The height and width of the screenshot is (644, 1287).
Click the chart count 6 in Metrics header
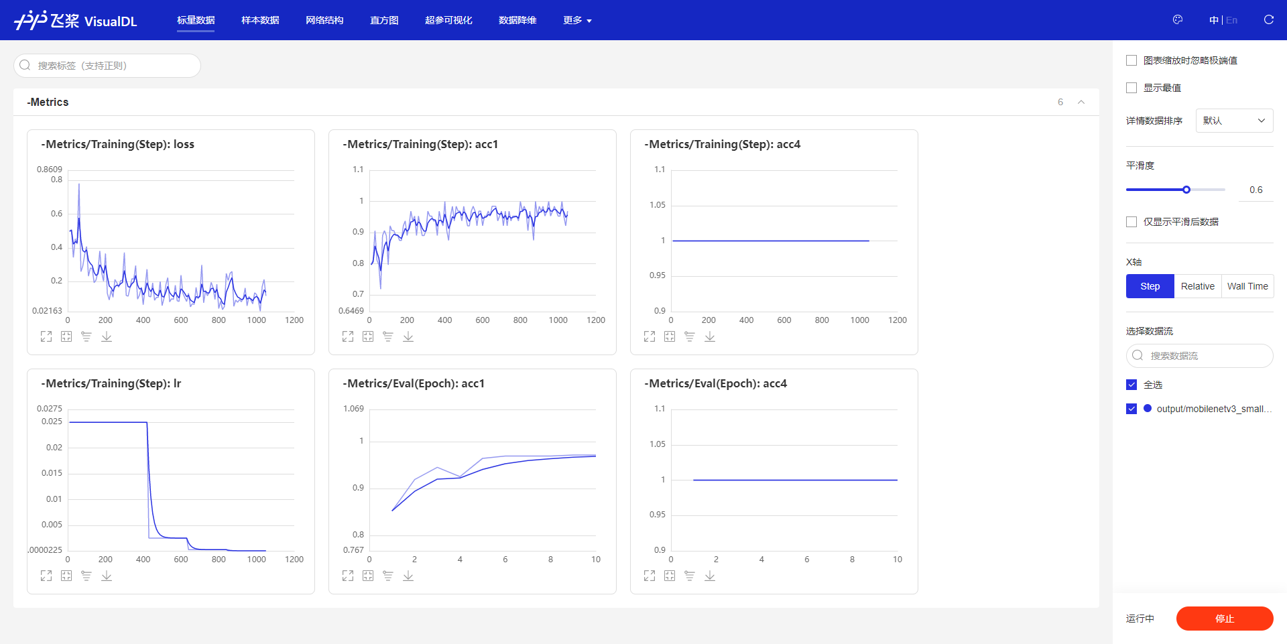click(x=1060, y=102)
